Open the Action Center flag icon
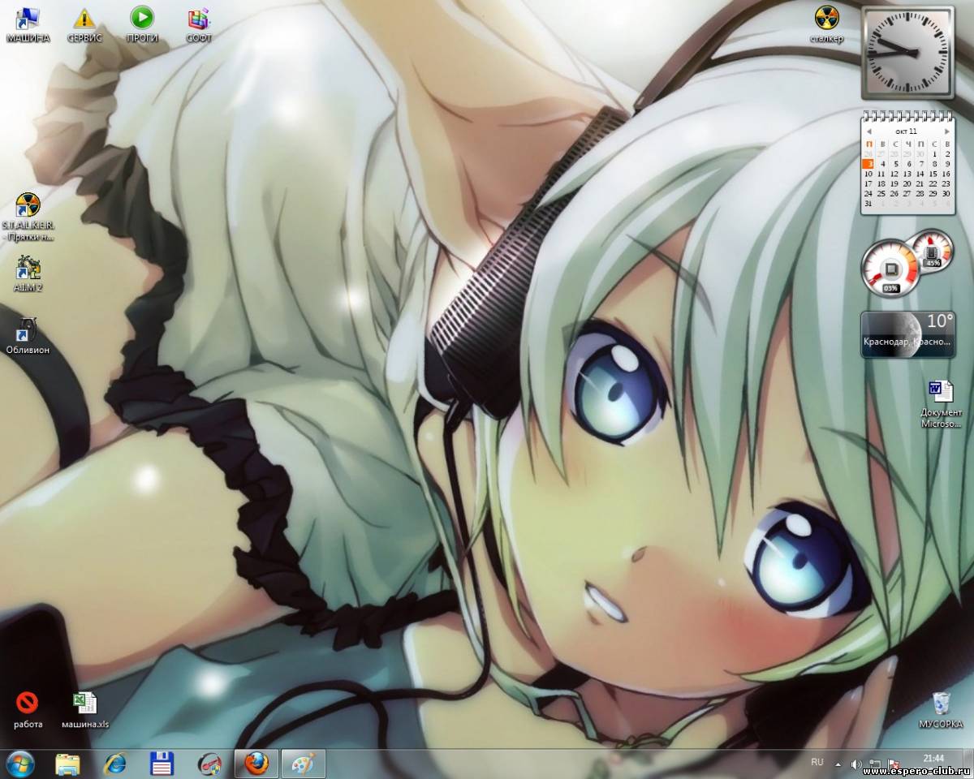This screenshot has height=779, width=974. click(892, 764)
